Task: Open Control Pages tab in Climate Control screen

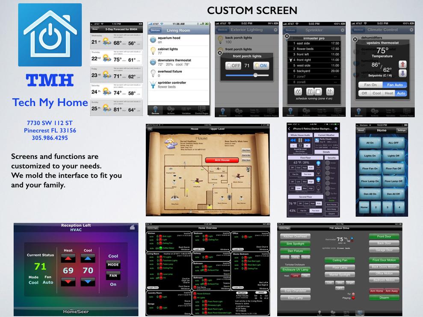Action: (406, 112)
